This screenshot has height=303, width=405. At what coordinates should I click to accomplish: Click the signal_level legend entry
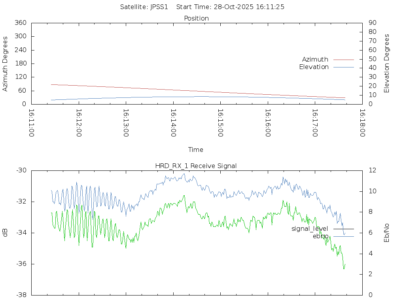(x=310, y=229)
